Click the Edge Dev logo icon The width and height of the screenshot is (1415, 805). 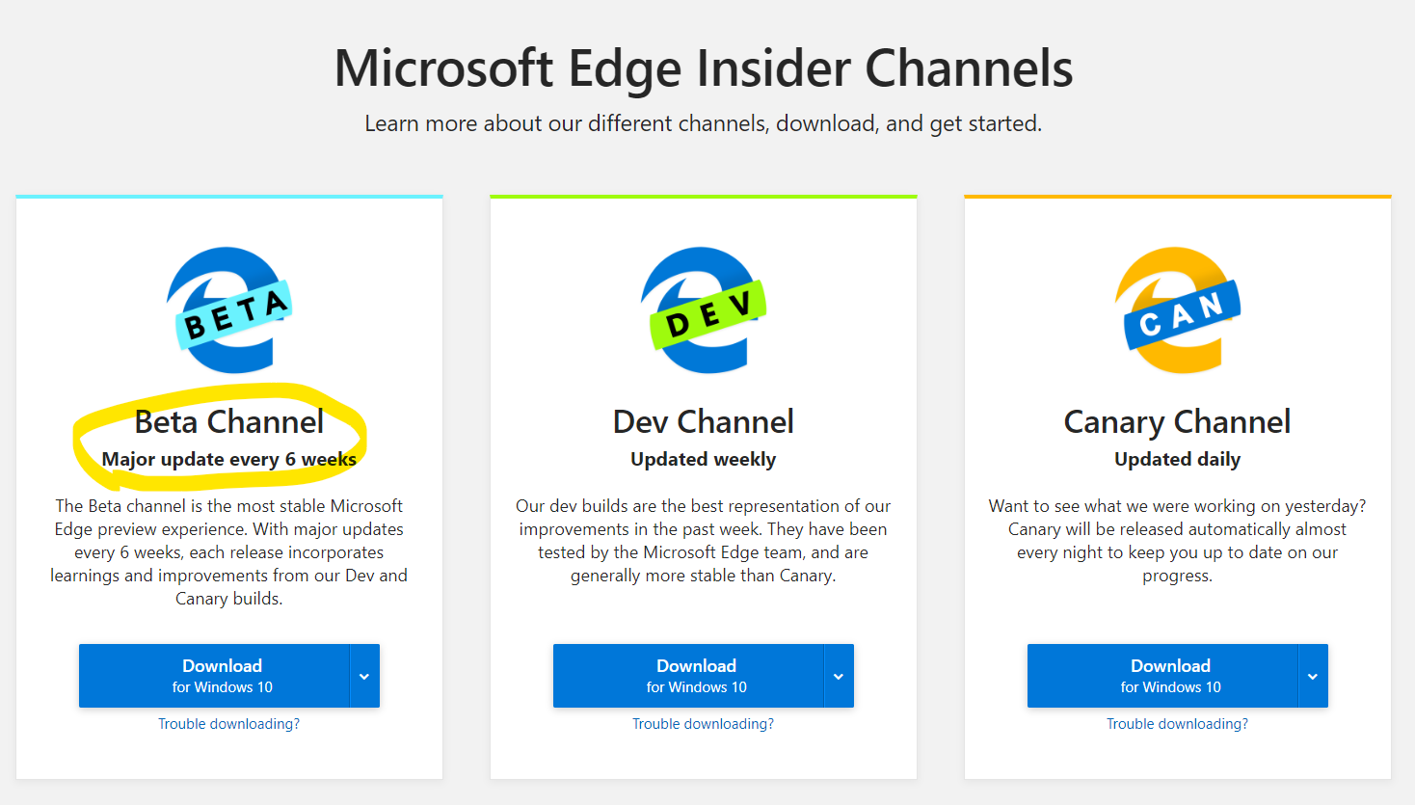[x=704, y=309]
